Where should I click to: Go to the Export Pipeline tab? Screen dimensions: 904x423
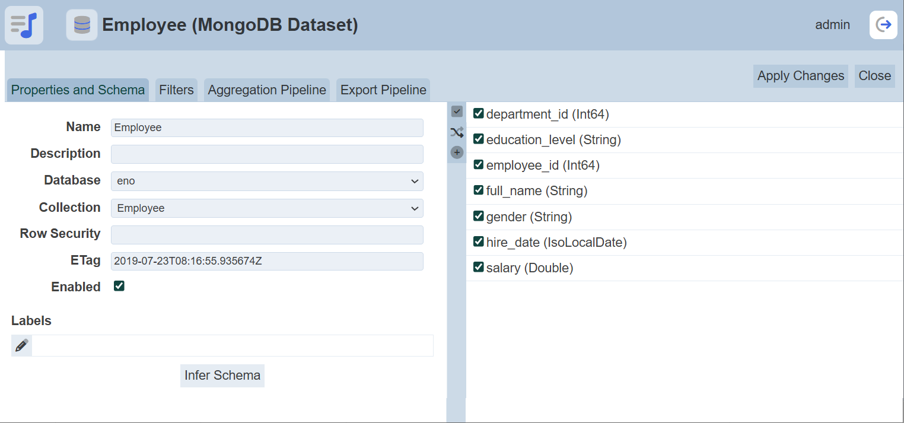click(x=383, y=90)
